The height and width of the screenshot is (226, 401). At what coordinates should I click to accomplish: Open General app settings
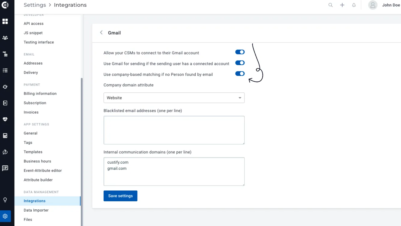click(30, 133)
